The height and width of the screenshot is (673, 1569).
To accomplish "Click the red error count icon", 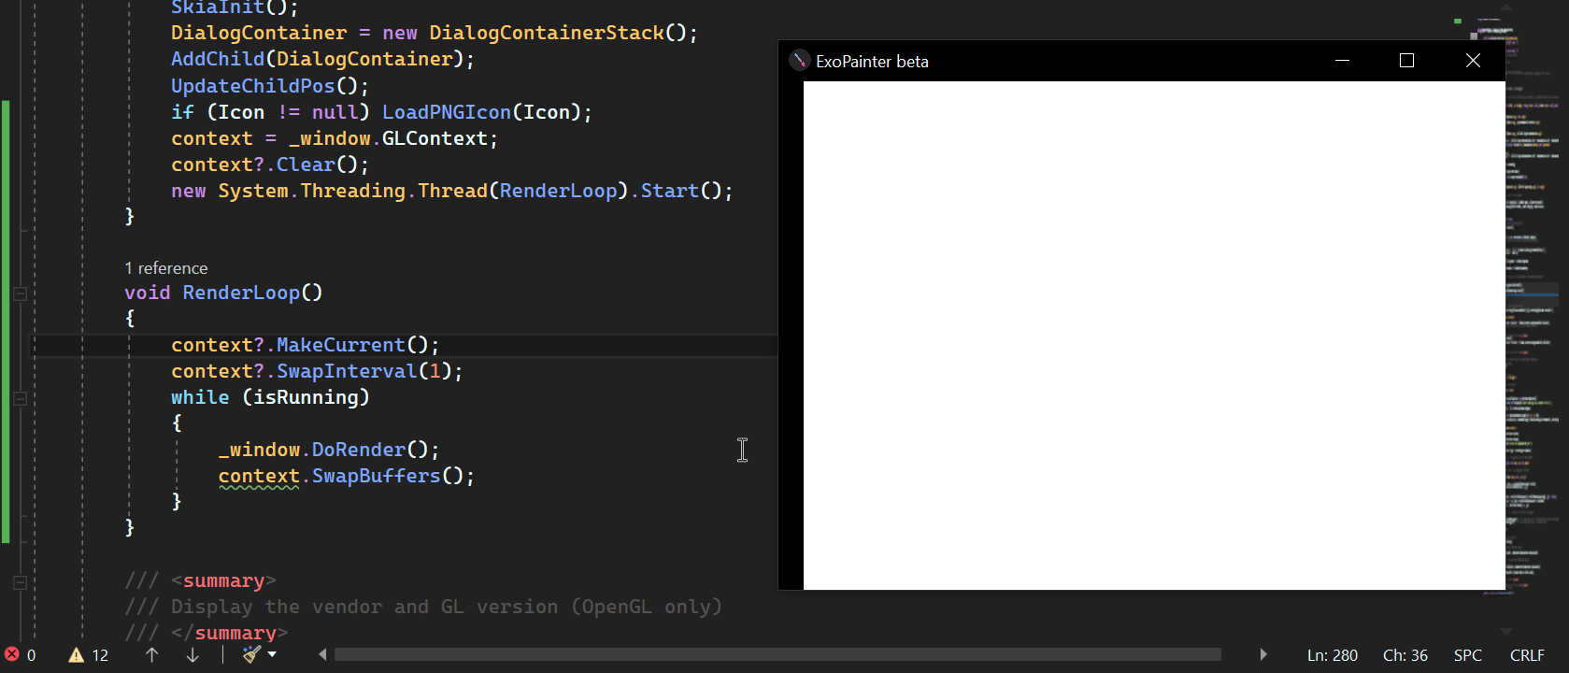I will [x=12, y=654].
